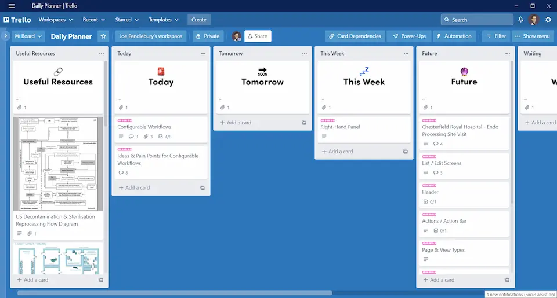Click the Trello logo home link
557x298 pixels.
click(17, 20)
